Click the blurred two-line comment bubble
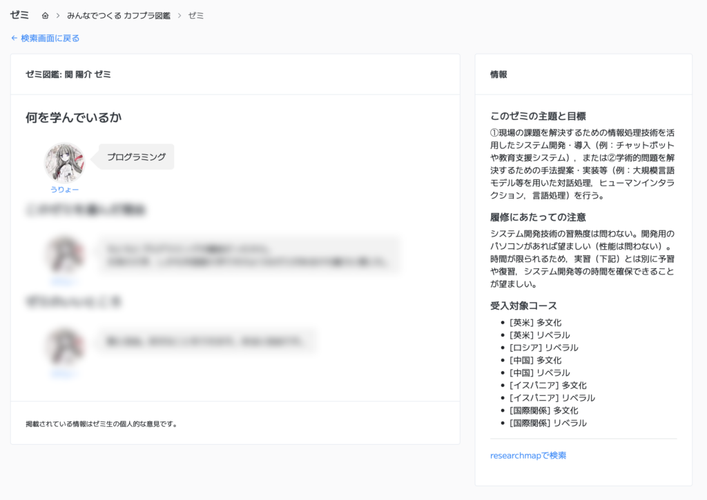This screenshot has width=707, height=500. (x=249, y=254)
